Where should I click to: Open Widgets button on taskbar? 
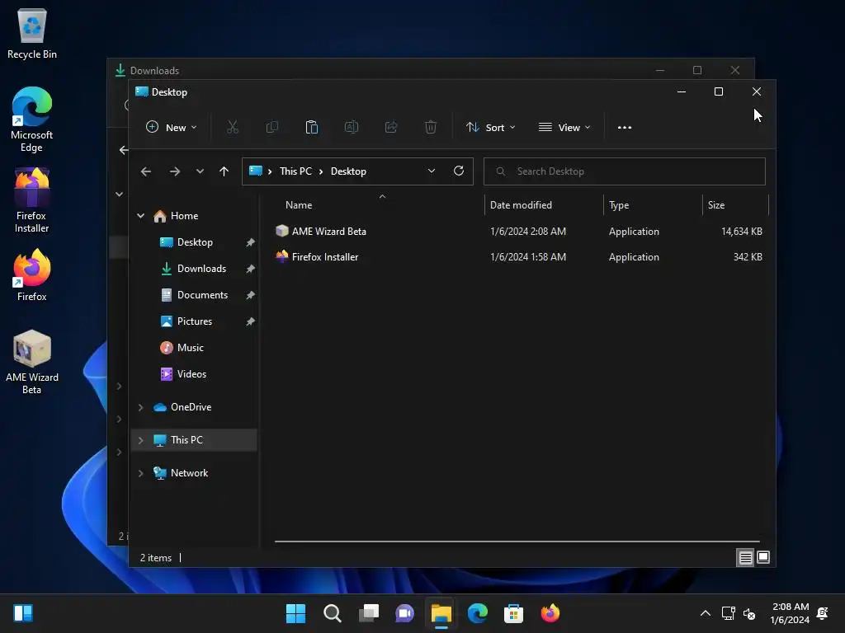coord(23,613)
